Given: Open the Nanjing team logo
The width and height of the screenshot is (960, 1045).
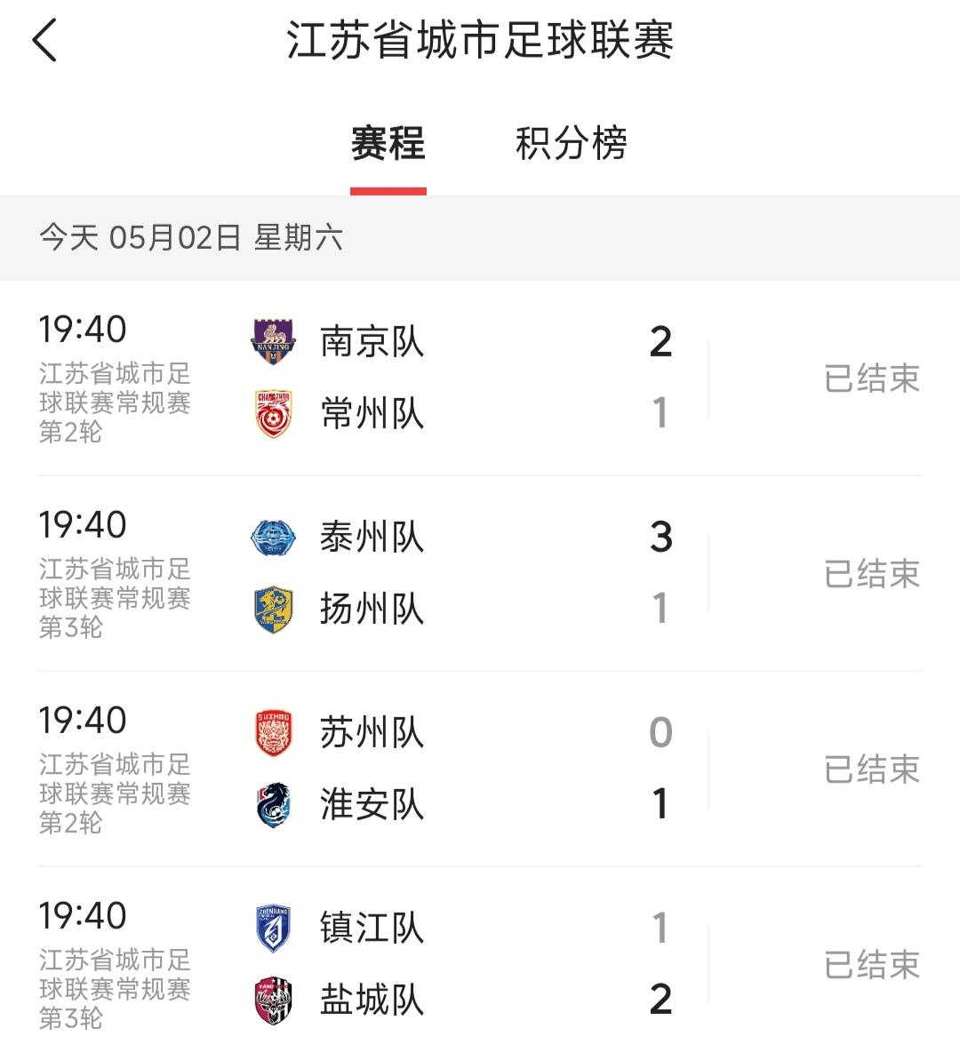Looking at the screenshot, I should [x=274, y=341].
